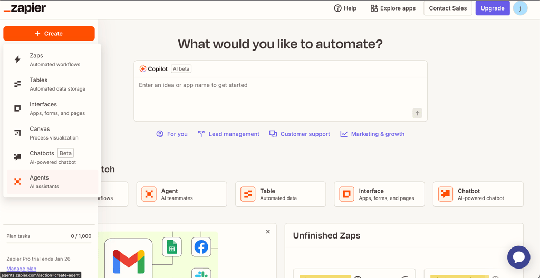Select Tables Automated data storage item

52,84
